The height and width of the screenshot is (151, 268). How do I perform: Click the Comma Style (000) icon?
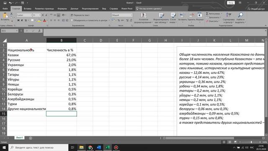(x=122, y=21)
